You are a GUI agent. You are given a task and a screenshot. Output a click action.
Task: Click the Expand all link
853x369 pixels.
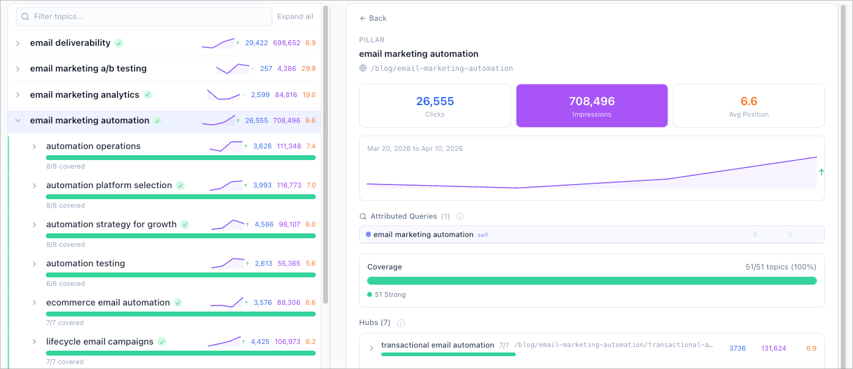[295, 16]
